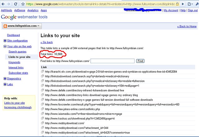
Task: Click Back to Home link
Action: pyautogui.click(x=187, y=26)
